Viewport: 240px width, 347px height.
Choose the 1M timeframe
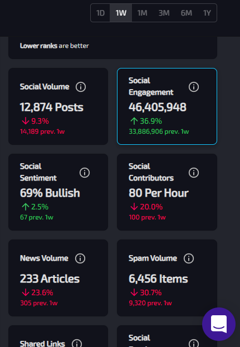click(142, 13)
